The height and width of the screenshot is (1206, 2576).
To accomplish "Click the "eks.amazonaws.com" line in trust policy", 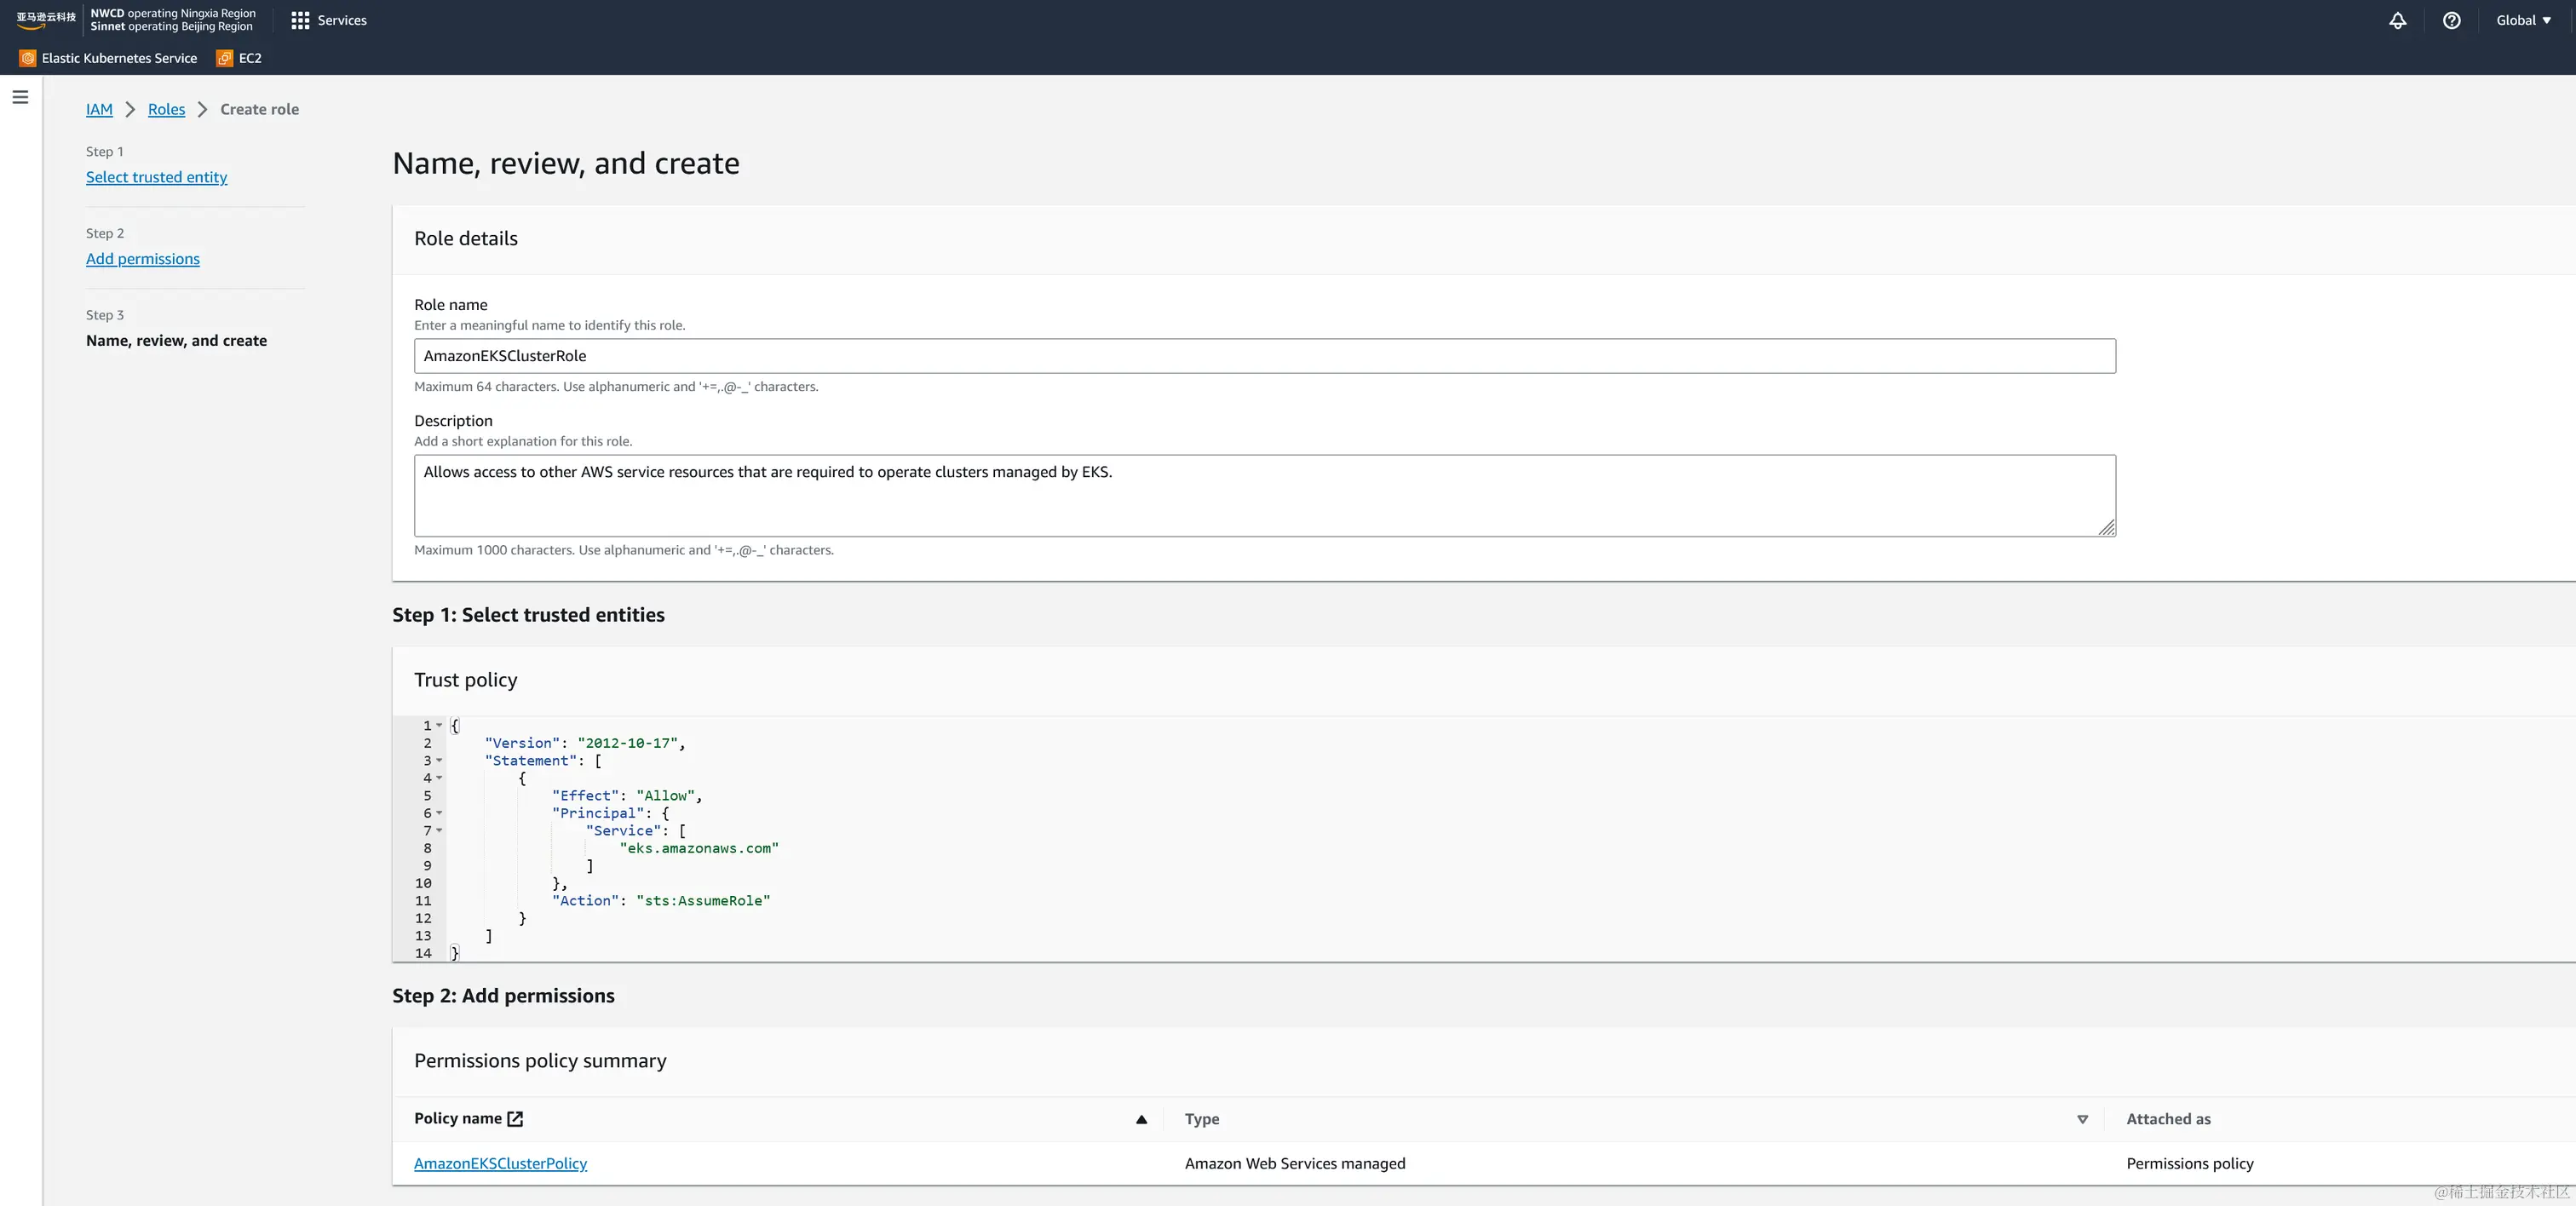I will (x=699, y=848).
